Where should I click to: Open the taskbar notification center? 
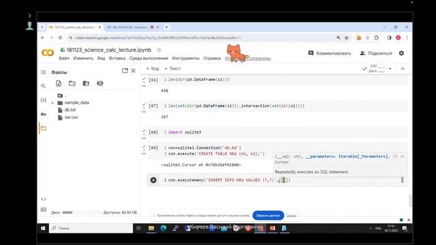405,229
